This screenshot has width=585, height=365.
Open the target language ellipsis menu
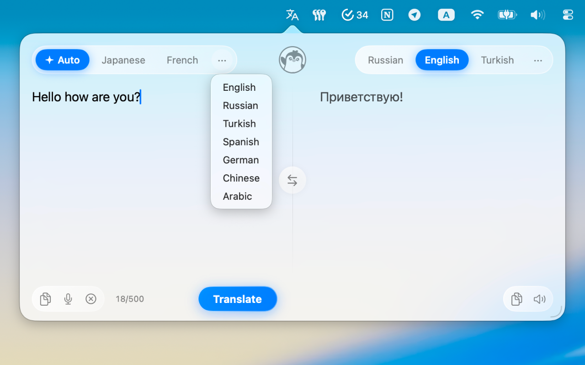coord(538,60)
